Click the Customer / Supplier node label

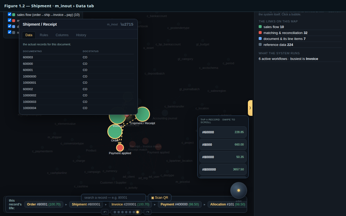113,183
